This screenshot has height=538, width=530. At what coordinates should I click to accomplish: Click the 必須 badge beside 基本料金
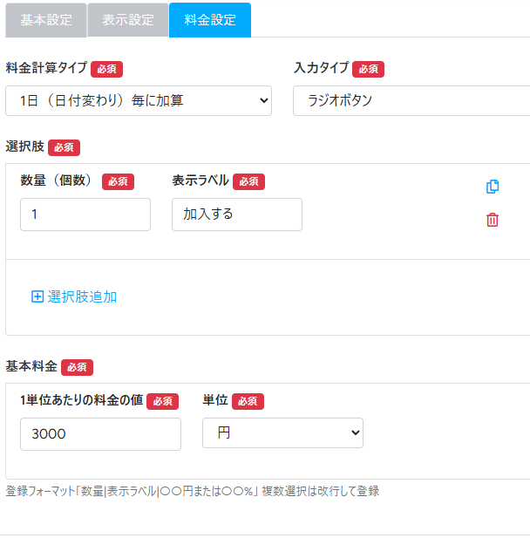pyautogui.click(x=77, y=367)
